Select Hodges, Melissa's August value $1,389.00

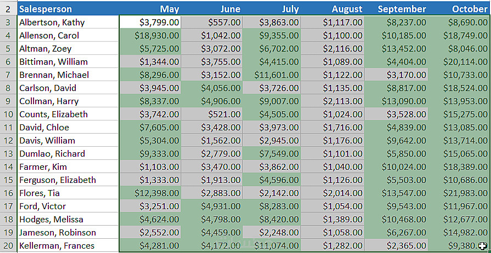click(333, 220)
